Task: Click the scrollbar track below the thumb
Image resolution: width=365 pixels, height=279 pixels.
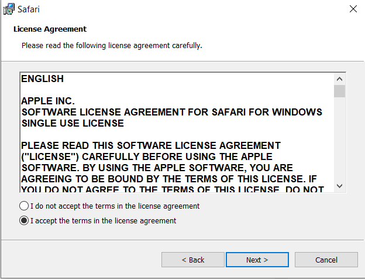Action: coord(339,139)
